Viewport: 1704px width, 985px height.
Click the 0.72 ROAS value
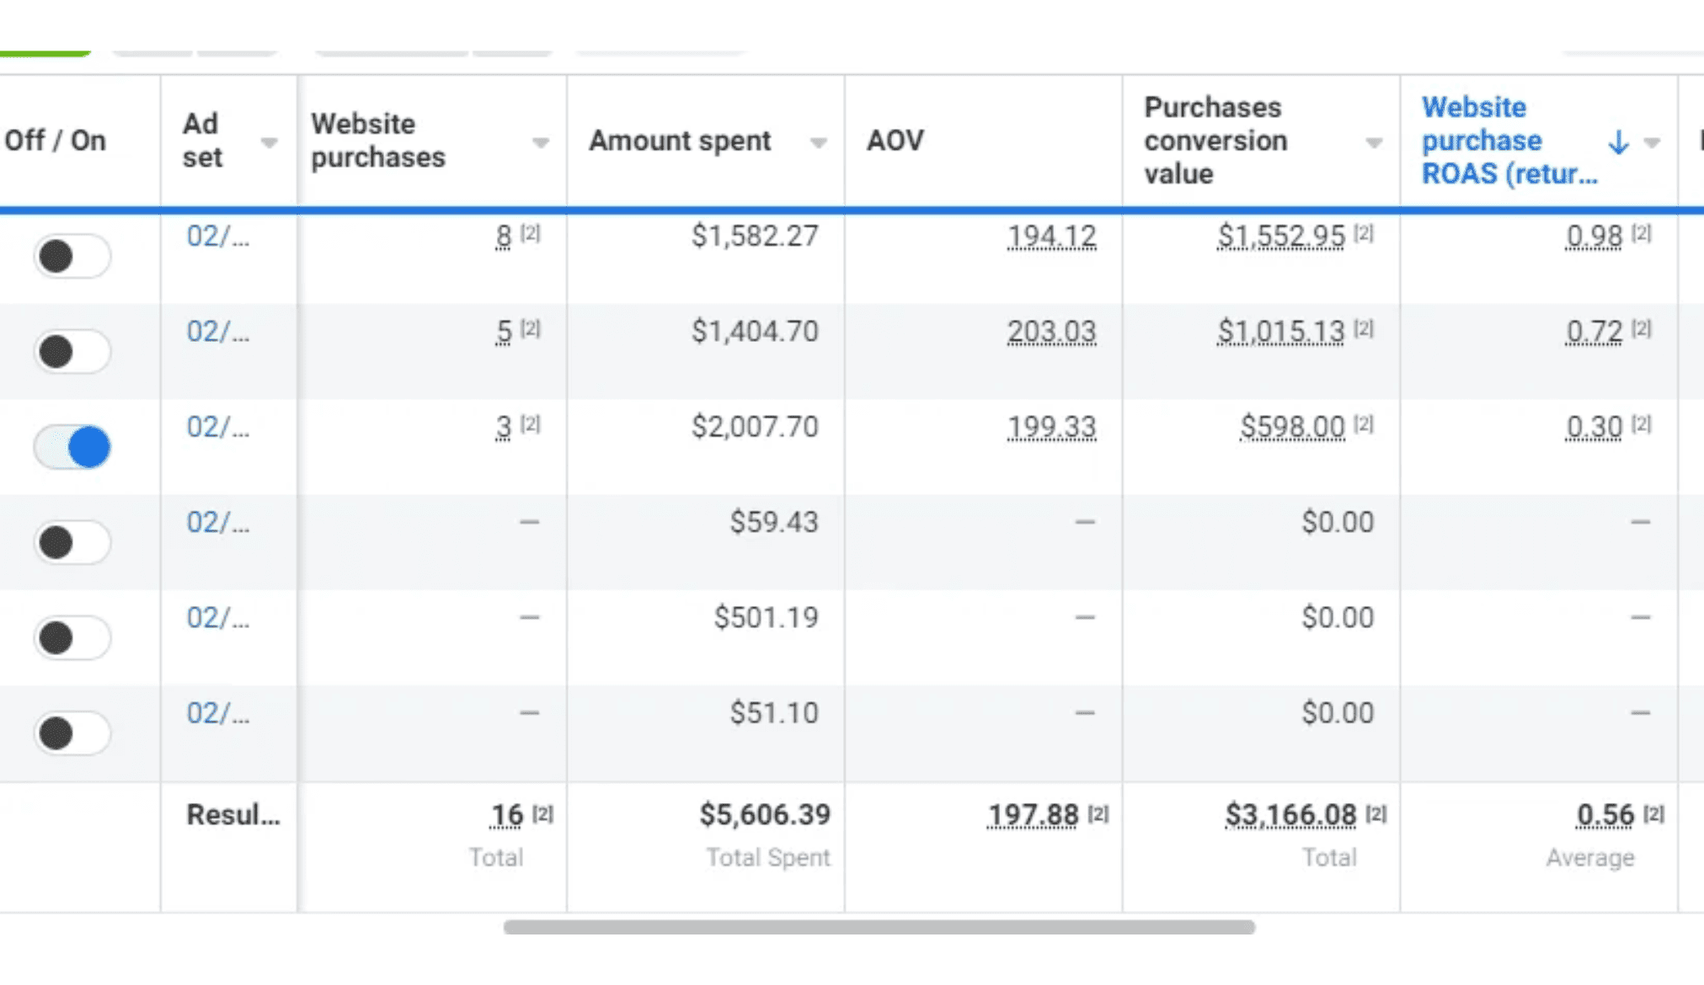pyautogui.click(x=1594, y=332)
